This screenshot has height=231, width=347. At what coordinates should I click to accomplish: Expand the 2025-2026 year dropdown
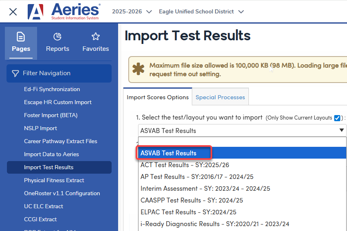click(x=132, y=11)
